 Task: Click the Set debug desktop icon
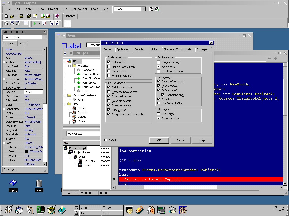(157, 9)
